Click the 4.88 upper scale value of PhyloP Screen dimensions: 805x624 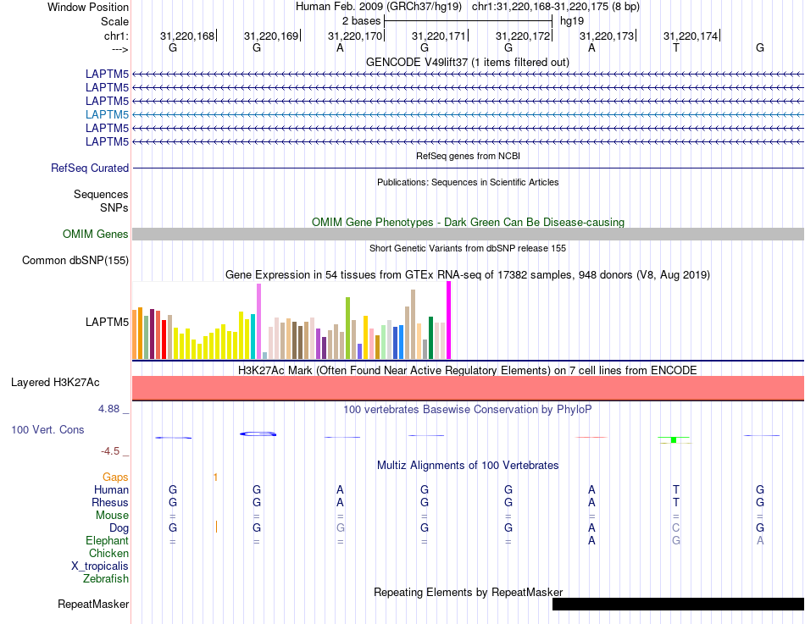click(108, 409)
